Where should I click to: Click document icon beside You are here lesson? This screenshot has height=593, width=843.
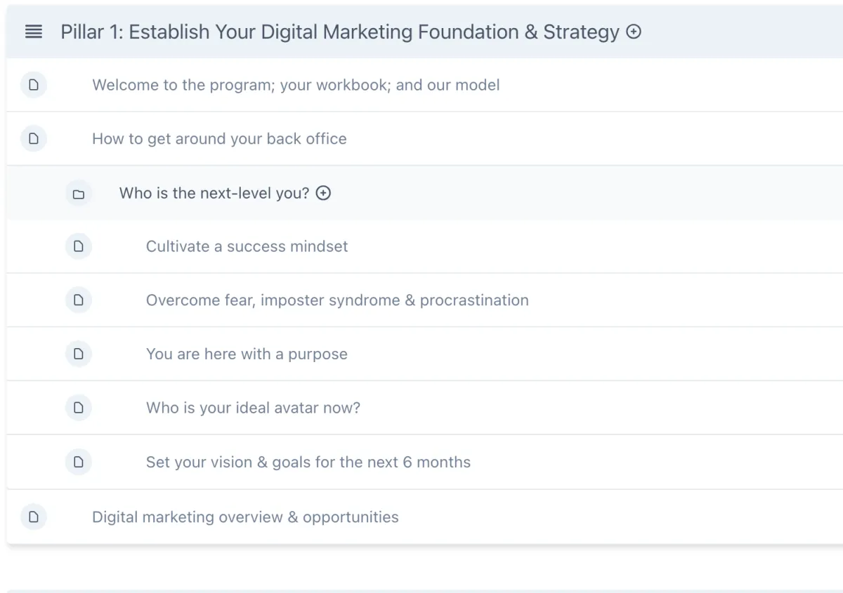point(79,354)
